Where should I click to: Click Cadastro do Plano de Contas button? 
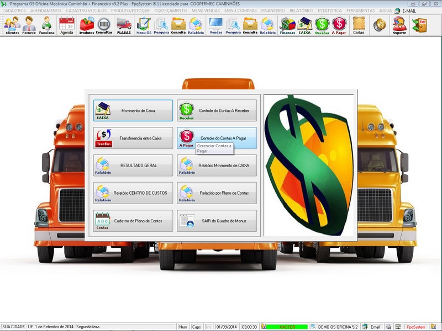133,221
